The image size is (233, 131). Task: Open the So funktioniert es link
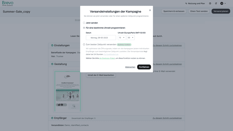click(x=111, y=54)
